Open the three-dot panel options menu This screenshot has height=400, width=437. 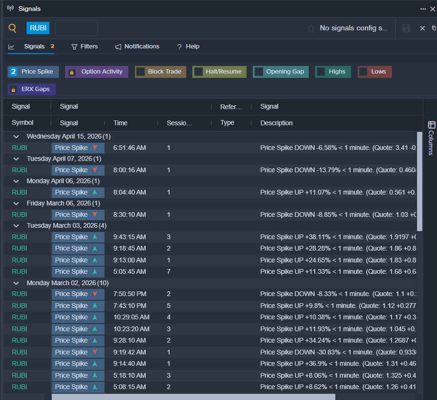[423, 9]
